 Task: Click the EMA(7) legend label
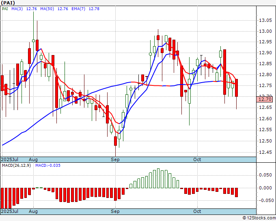tap(78, 8)
